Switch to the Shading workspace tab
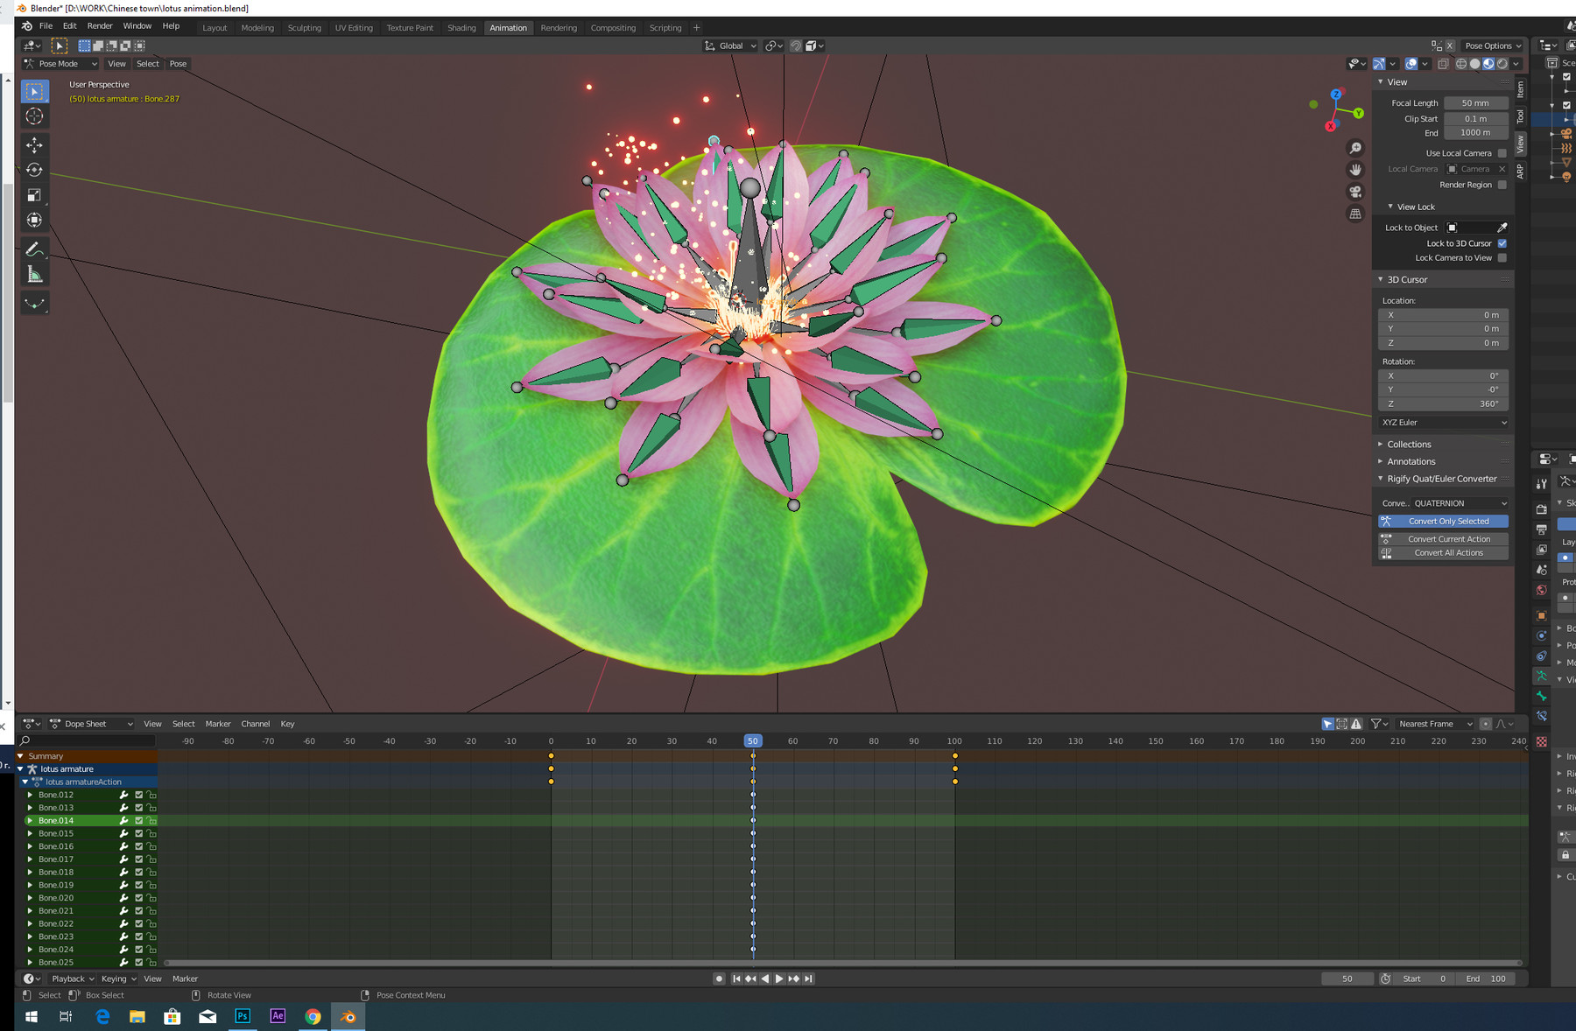 461,27
